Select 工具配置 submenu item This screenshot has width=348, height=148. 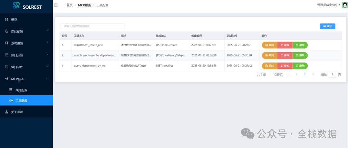26,101
